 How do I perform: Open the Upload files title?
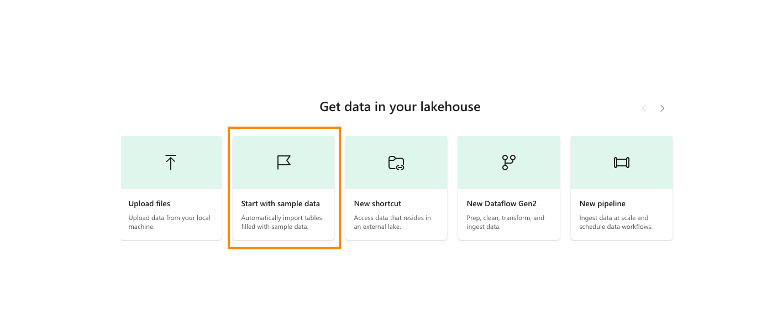point(149,203)
